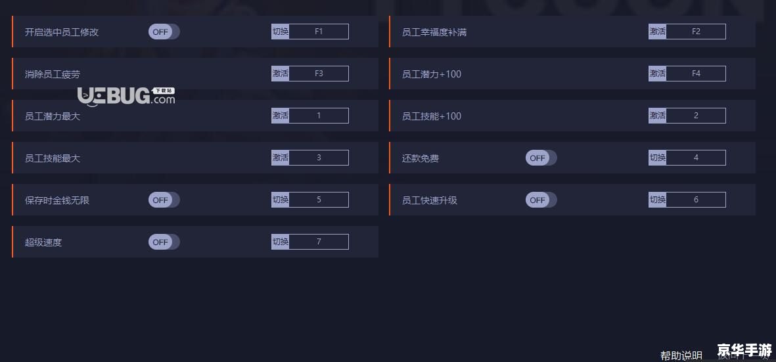Image resolution: width=776 pixels, height=362 pixels.
Task: Switch on 员工快速升级 toggle
Action: pos(541,200)
